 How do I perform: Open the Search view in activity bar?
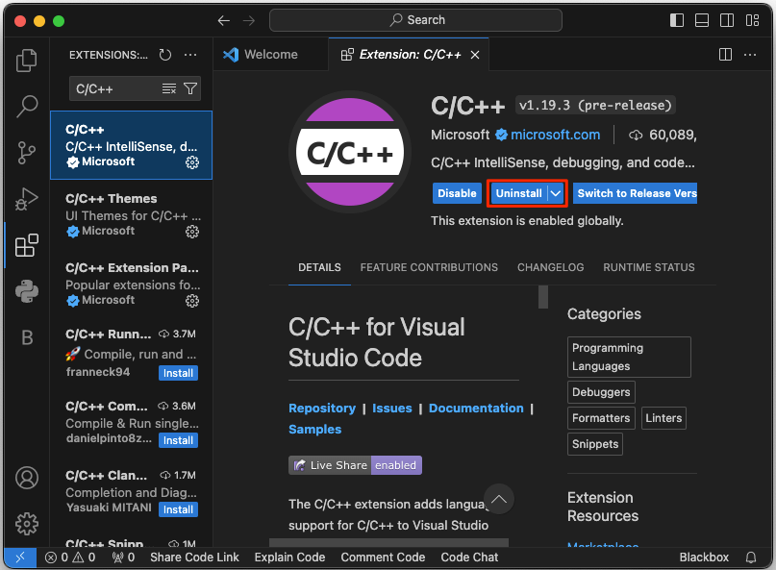point(27,107)
